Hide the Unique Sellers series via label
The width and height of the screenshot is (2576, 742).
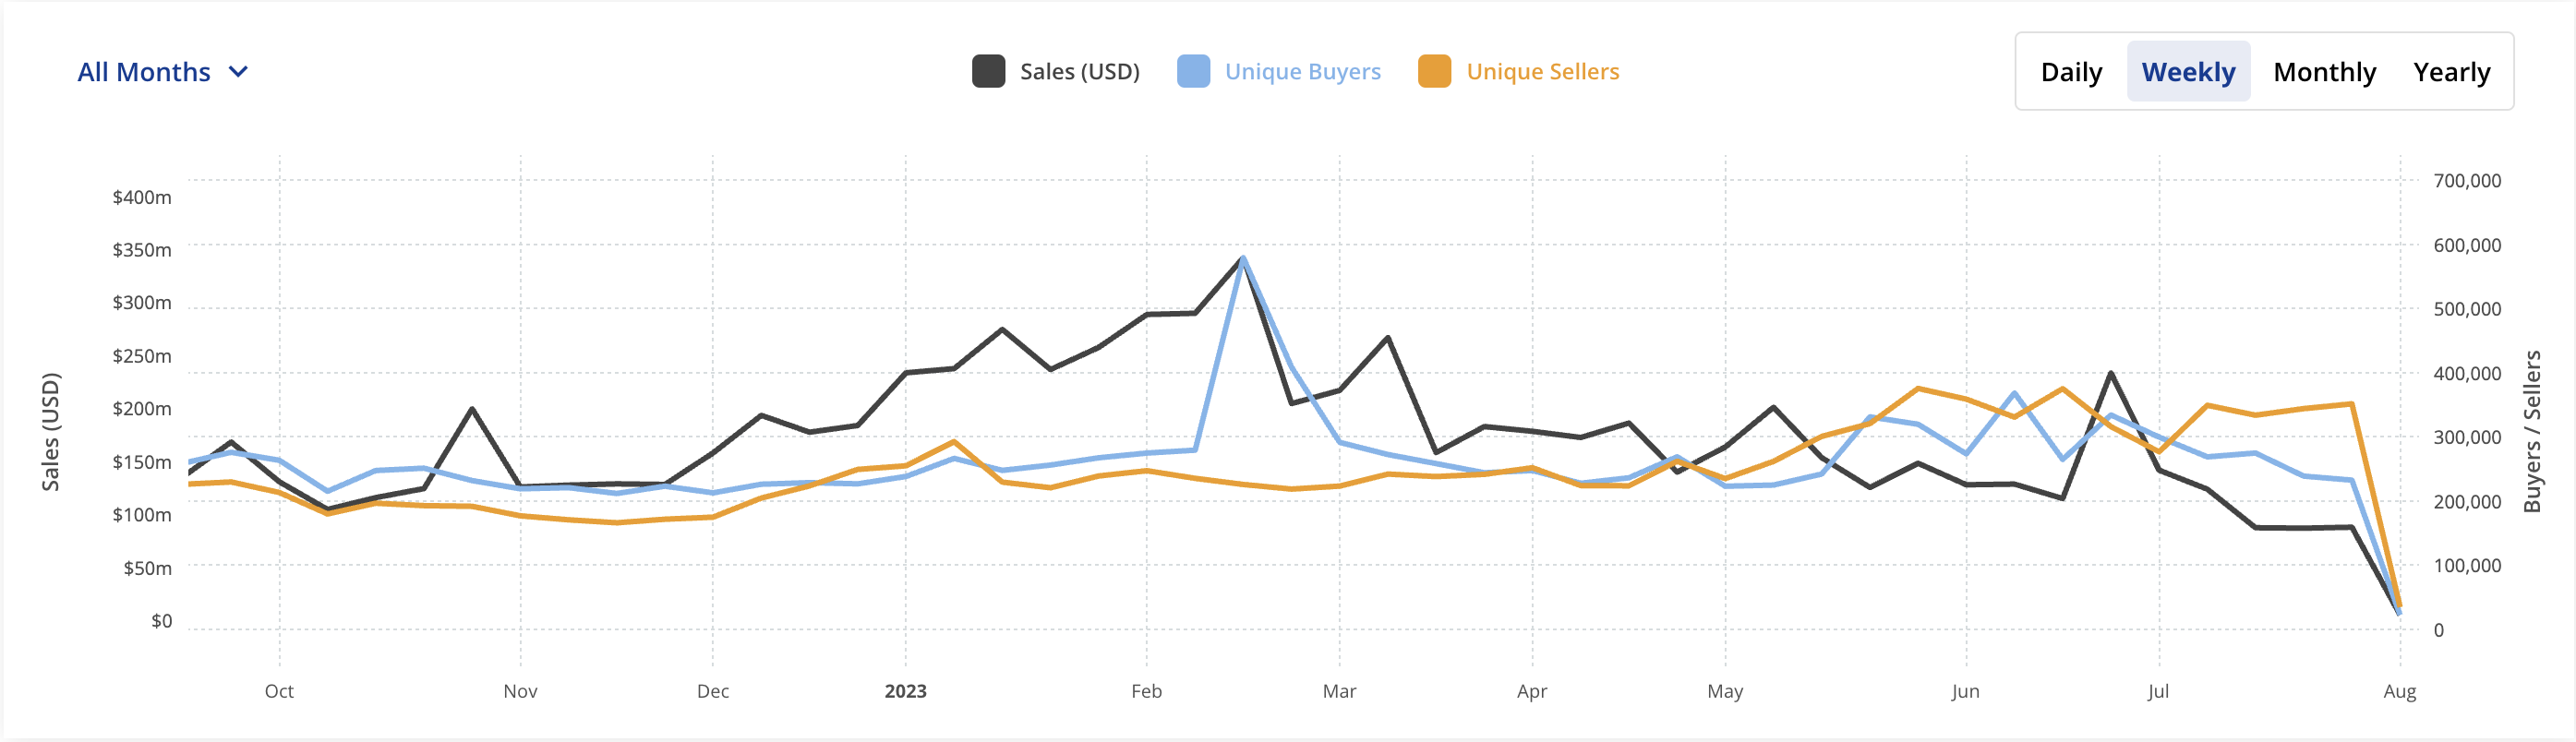coord(1542,72)
